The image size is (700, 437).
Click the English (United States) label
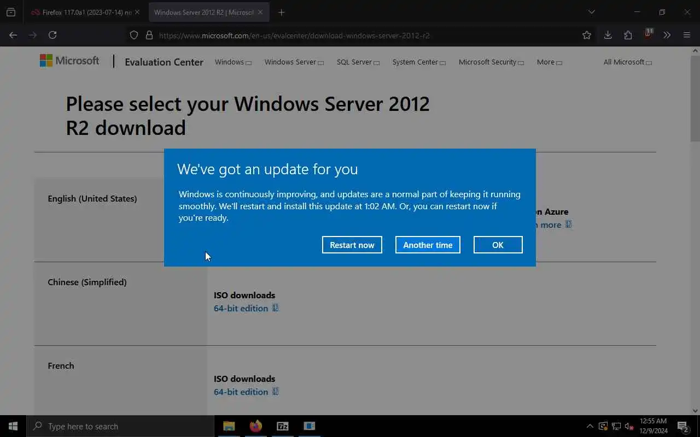[x=92, y=198]
